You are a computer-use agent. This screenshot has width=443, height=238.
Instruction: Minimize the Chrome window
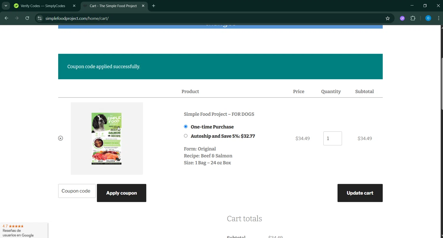(x=412, y=6)
